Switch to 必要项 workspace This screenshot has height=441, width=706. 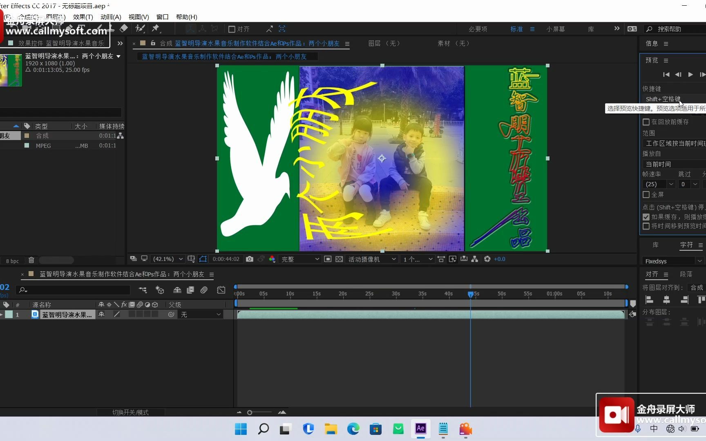[478, 29]
